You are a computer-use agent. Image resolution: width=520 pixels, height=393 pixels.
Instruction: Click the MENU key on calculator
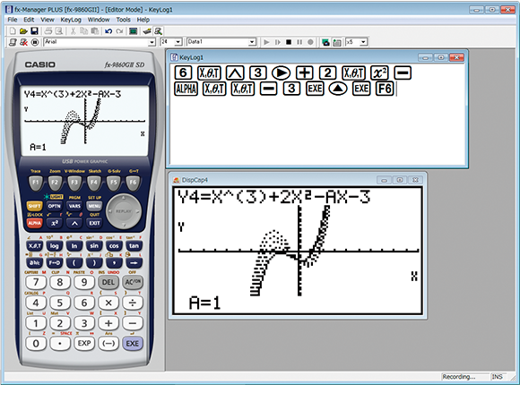click(94, 206)
